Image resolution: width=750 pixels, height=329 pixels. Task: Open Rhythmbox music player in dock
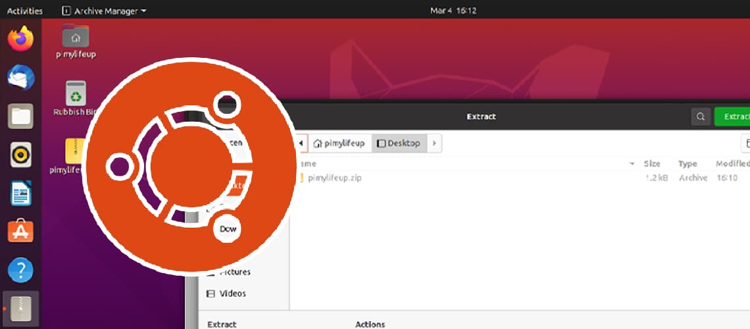coord(20,155)
